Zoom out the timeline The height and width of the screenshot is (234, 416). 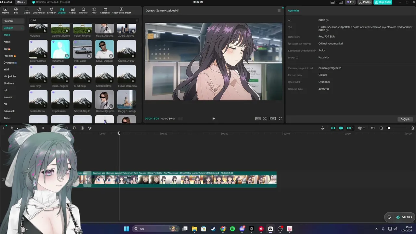381,128
